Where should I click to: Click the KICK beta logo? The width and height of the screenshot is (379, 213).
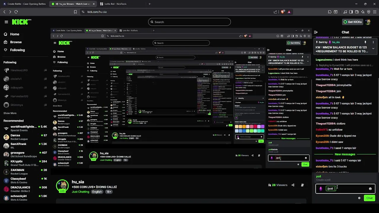point(22,22)
